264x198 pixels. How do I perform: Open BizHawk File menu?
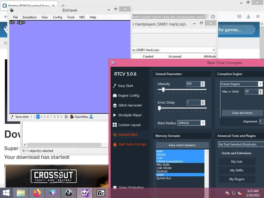(15, 17)
